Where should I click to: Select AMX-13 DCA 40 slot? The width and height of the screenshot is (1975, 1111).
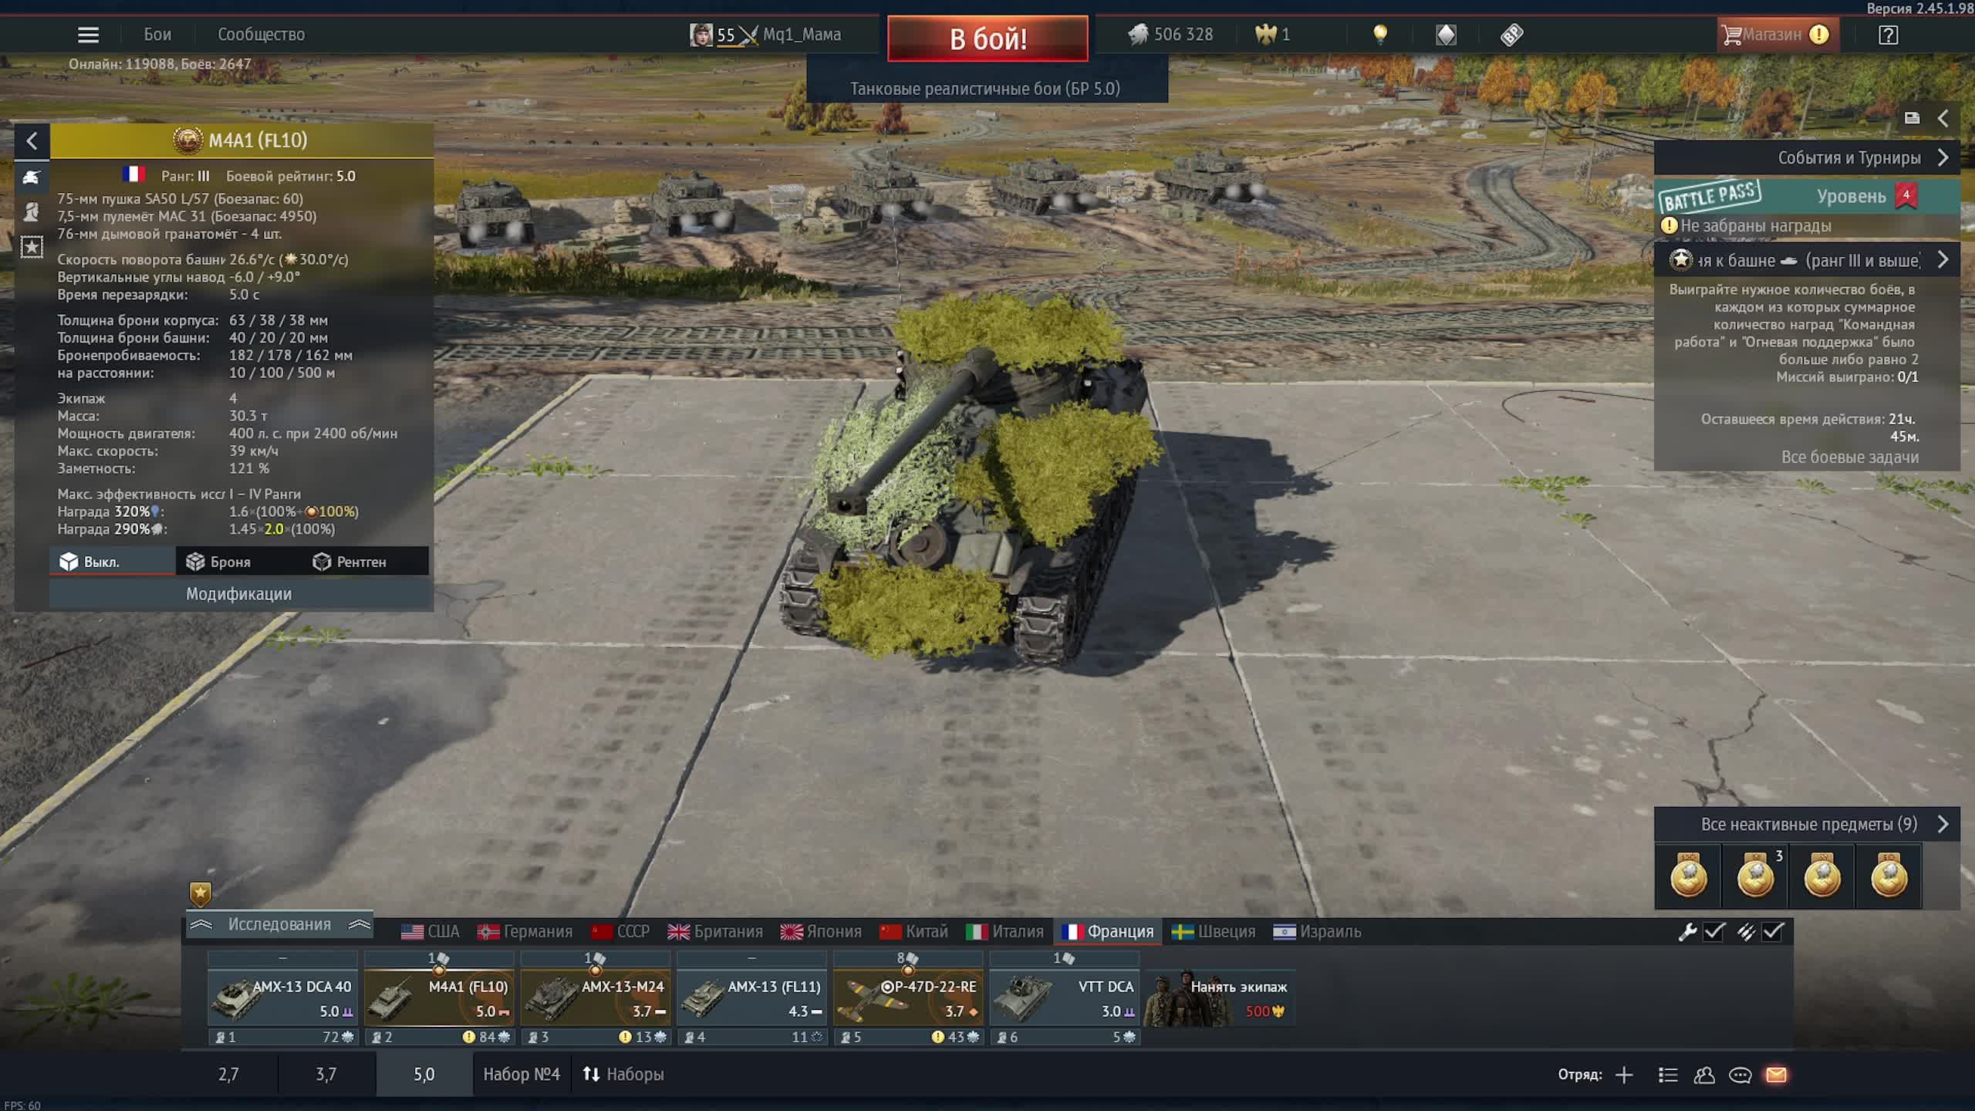282,998
